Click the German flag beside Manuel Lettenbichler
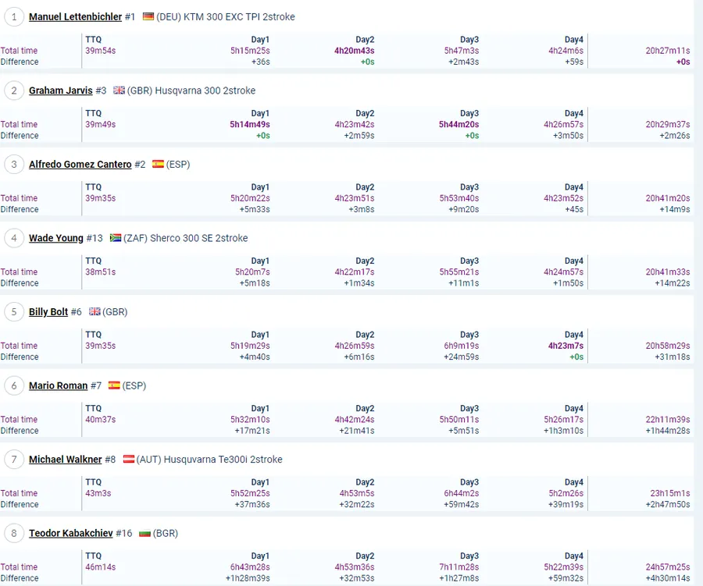 pos(148,16)
